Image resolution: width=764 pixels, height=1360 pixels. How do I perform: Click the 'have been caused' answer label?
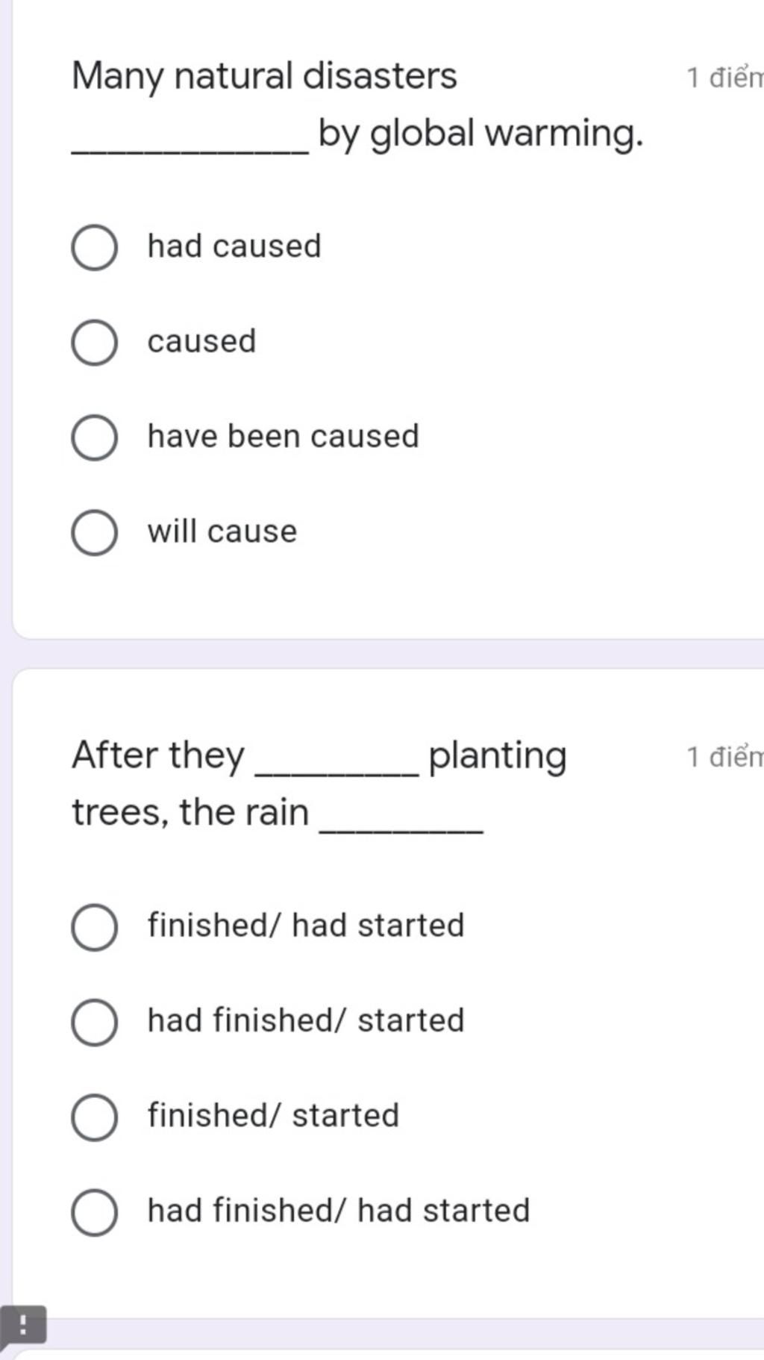[x=284, y=437]
